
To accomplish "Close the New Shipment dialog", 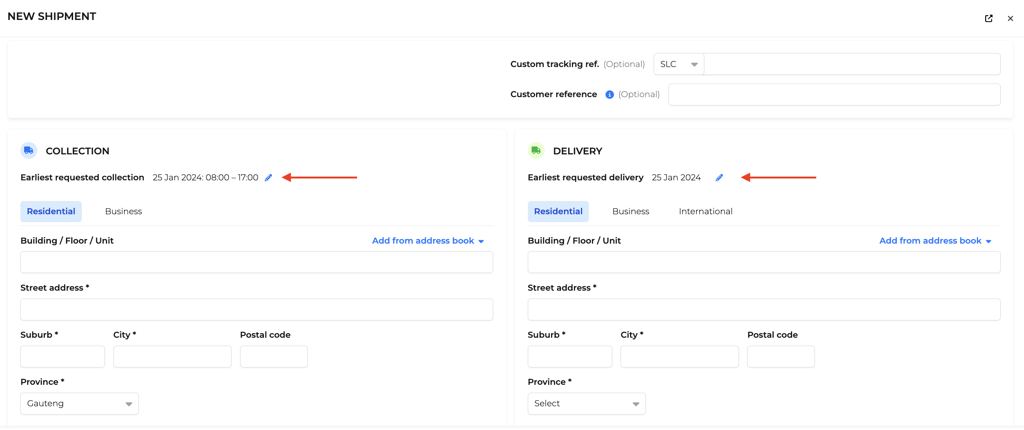I will (1010, 18).
